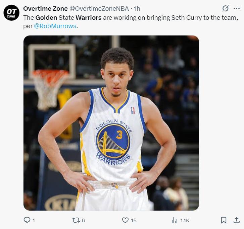This screenshot has width=244, height=229.
Task: Like the post with the heart icon
Action: click(x=125, y=220)
